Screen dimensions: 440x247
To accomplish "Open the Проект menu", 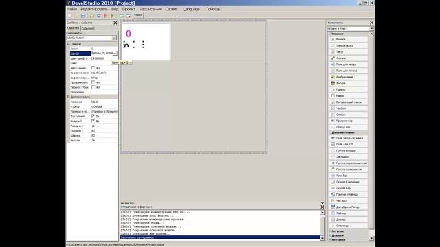I will pos(129,9).
